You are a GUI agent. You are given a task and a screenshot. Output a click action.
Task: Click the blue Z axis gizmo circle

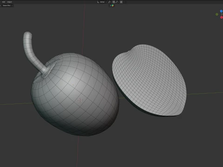222,11
